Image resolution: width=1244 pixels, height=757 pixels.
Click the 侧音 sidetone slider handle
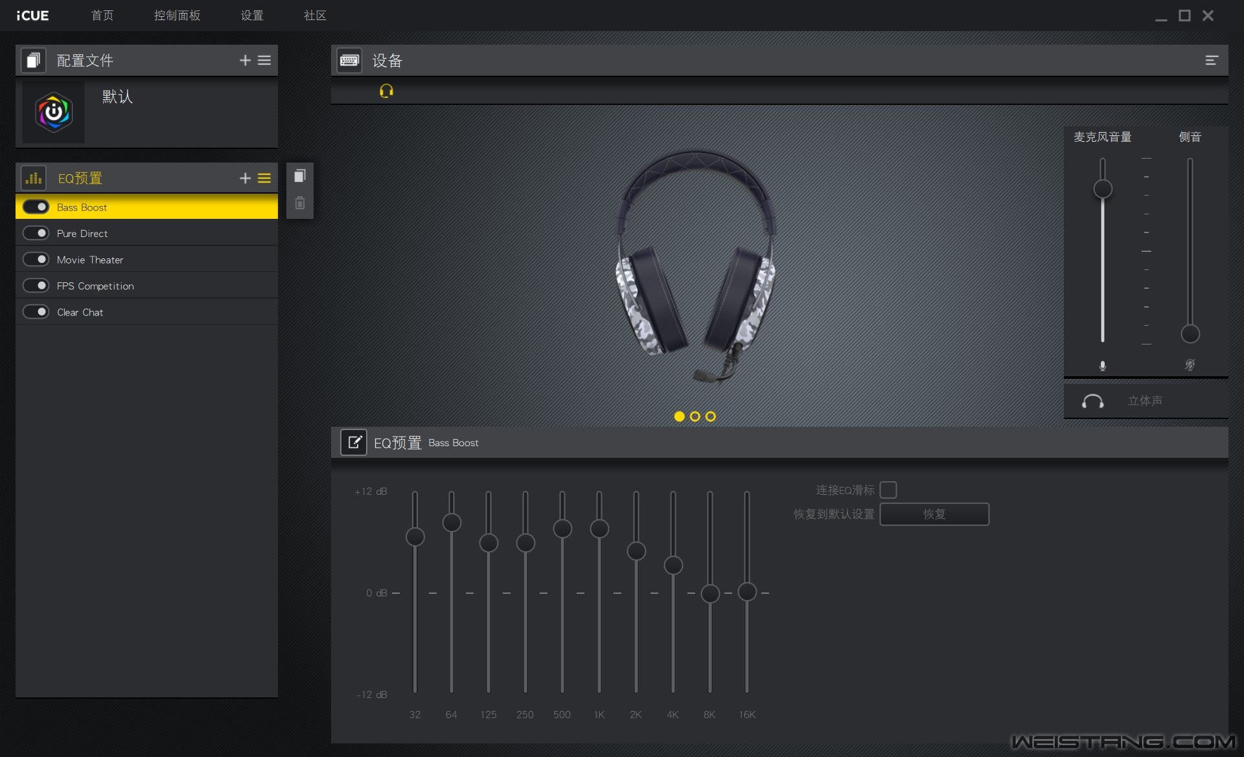(x=1190, y=334)
